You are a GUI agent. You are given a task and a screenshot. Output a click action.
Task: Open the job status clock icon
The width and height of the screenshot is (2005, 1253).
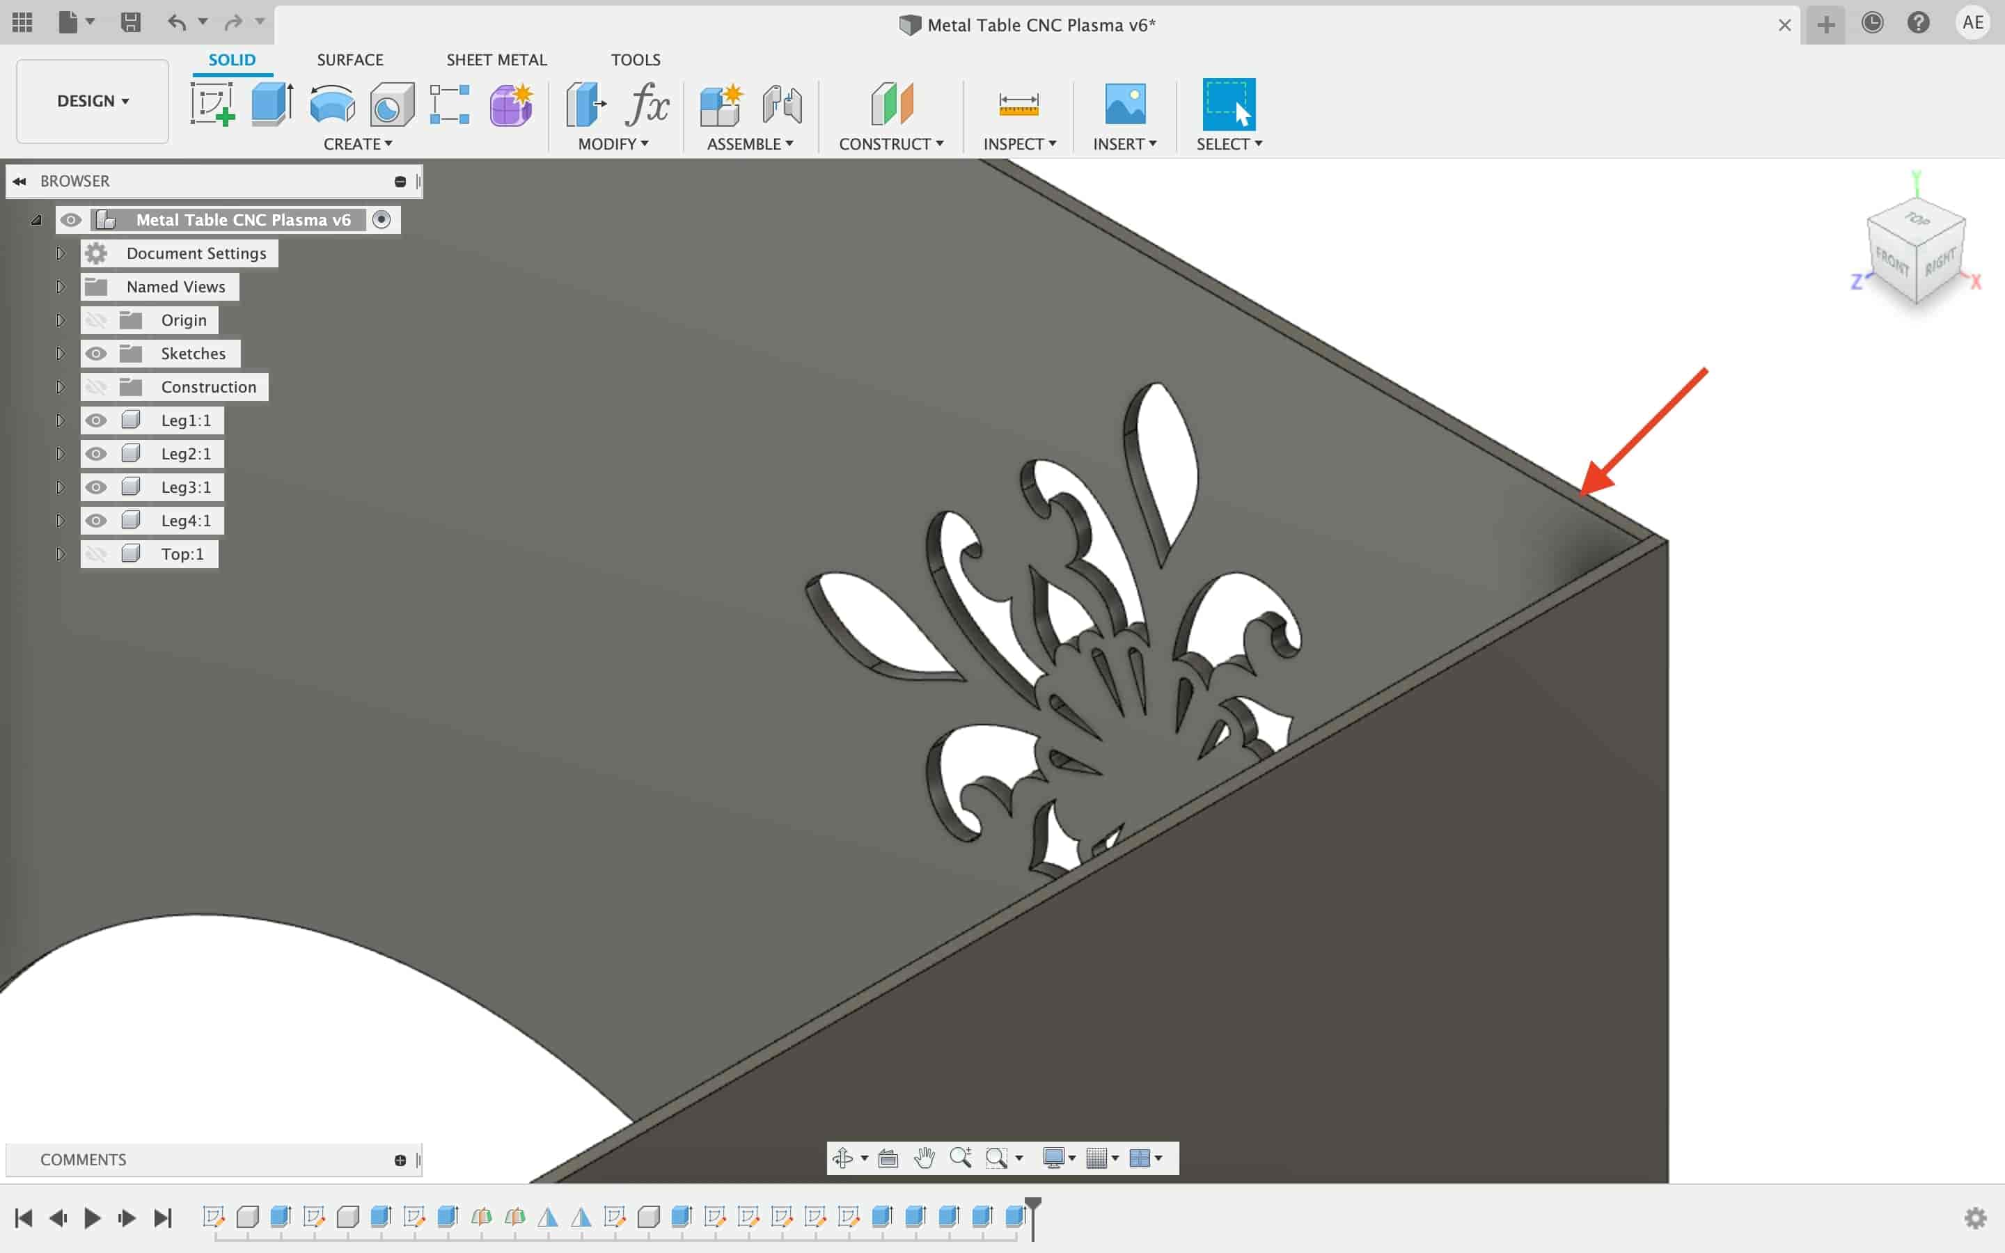pyautogui.click(x=1873, y=22)
